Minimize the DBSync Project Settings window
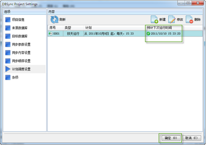This screenshot has height=145, width=206. point(181,3)
